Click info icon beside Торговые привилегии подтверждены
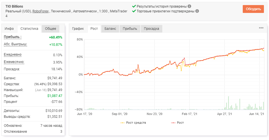 coord(197,11)
